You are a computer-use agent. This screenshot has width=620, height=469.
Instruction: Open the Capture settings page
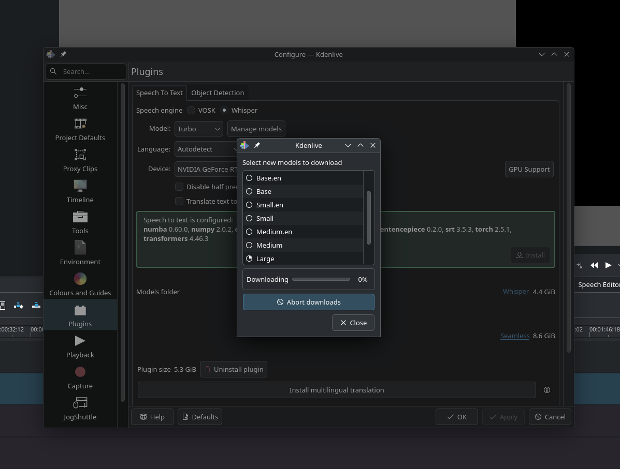click(x=80, y=378)
